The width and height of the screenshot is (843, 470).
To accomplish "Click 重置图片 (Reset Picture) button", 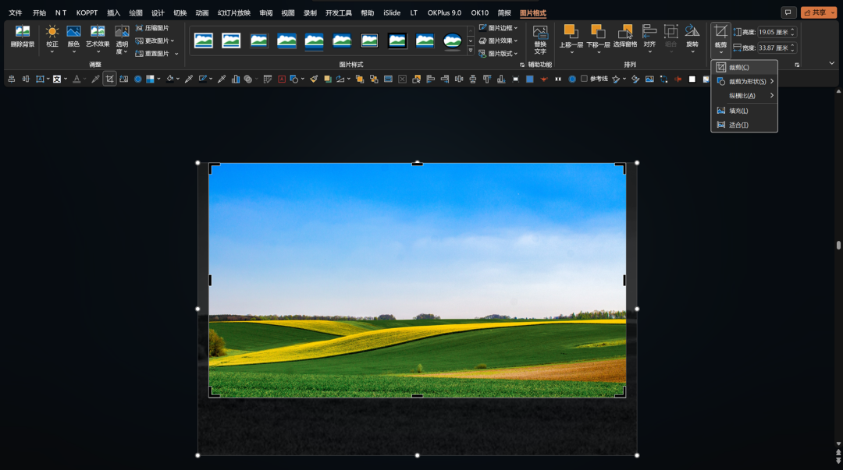I will tap(152, 54).
